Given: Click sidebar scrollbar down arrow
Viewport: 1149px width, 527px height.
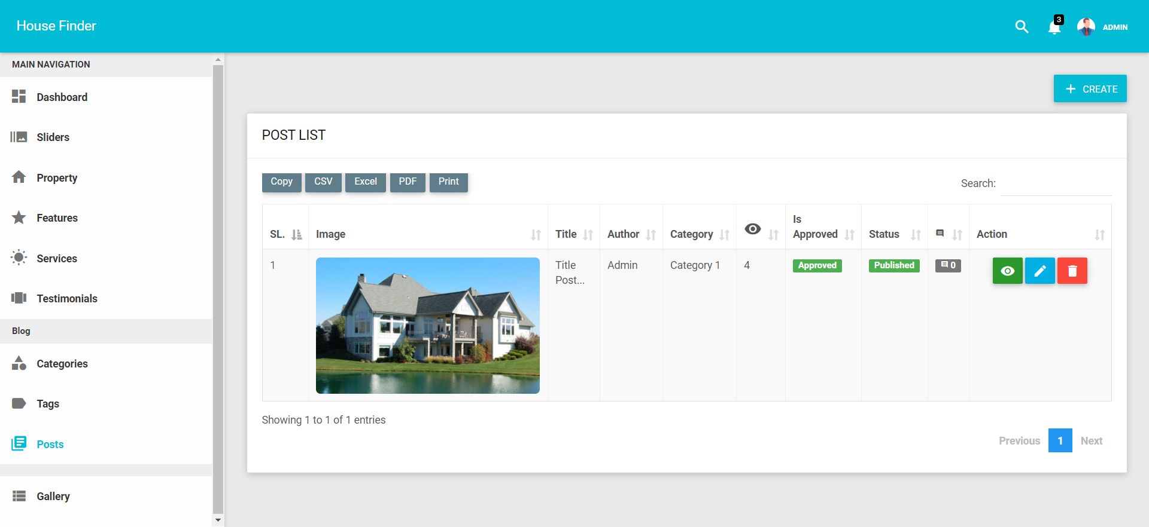Looking at the screenshot, I should pyautogui.click(x=218, y=520).
